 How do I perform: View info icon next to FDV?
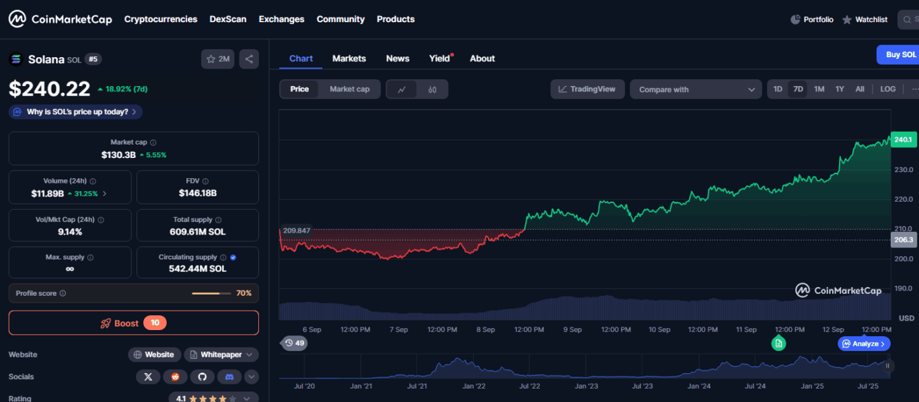click(x=205, y=182)
